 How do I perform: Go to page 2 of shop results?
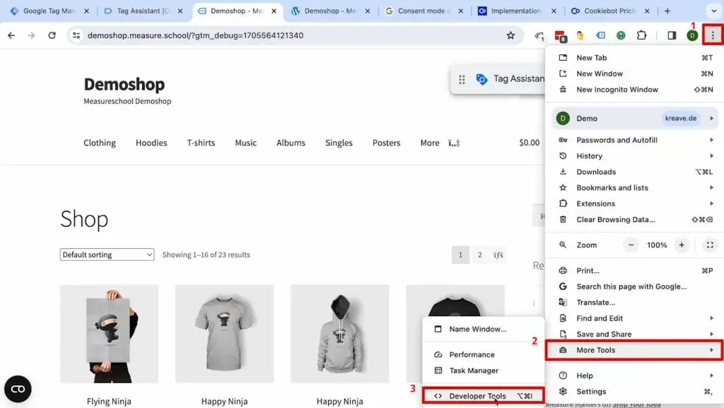[x=479, y=254]
